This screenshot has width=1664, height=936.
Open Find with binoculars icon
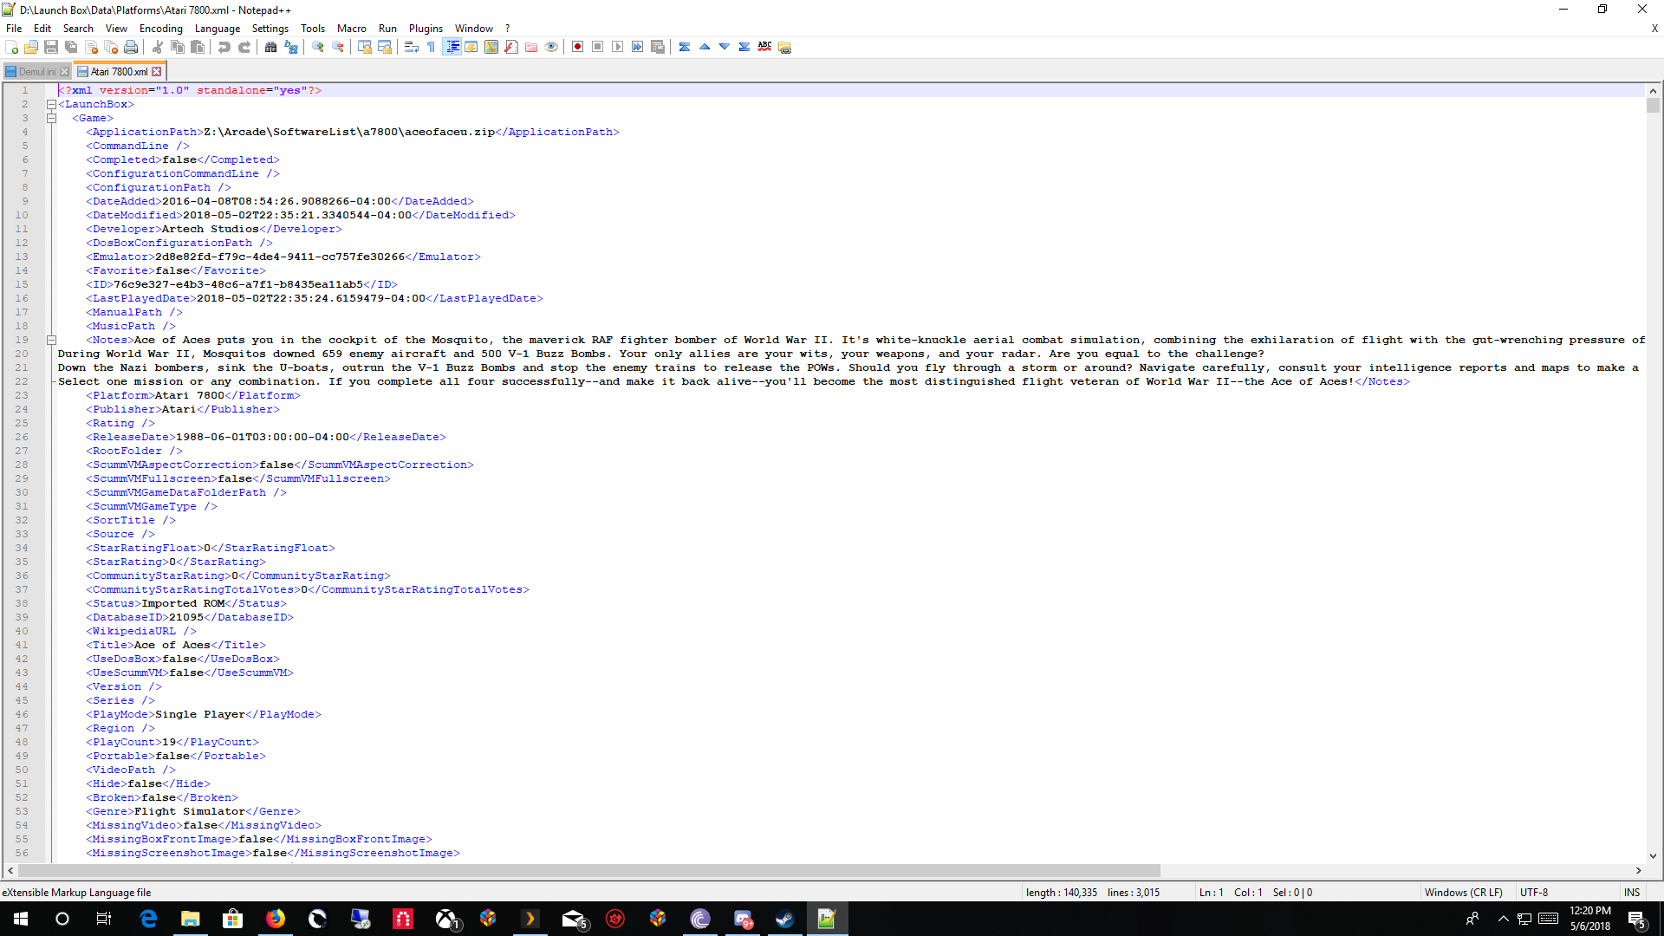271,47
